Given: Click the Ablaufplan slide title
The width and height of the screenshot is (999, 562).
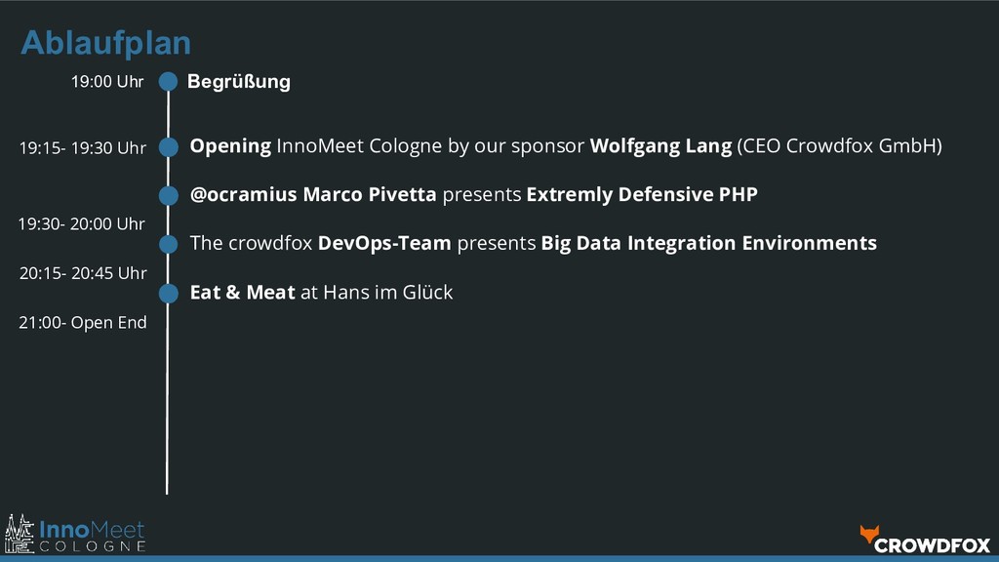Looking at the screenshot, I should [x=105, y=43].
